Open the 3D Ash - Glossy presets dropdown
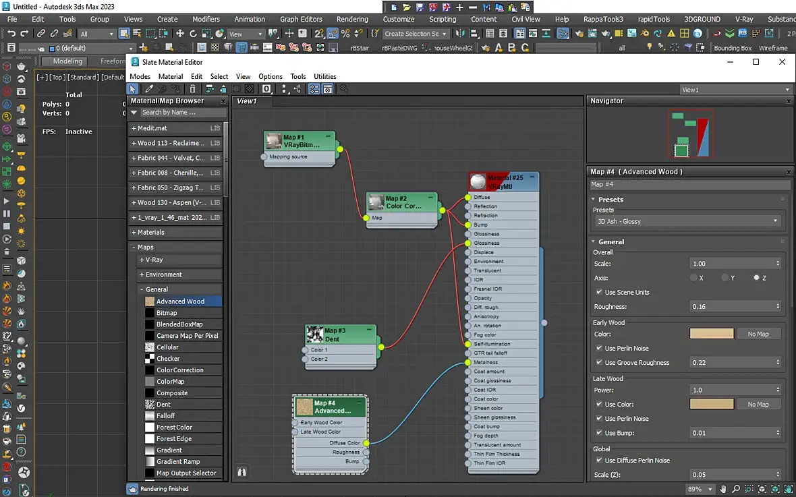Viewport: 796px width, 497px height. pyautogui.click(x=687, y=221)
